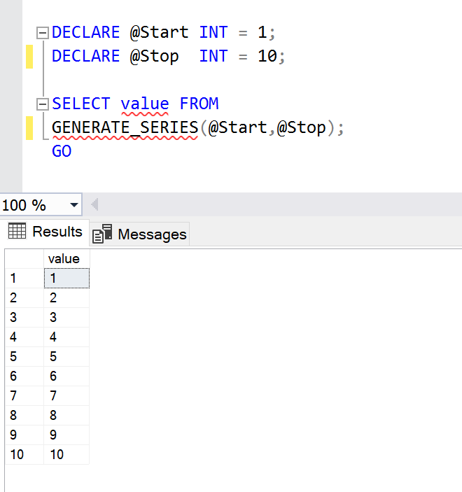
Task: Click the value cell containing 5
Action: [66, 356]
